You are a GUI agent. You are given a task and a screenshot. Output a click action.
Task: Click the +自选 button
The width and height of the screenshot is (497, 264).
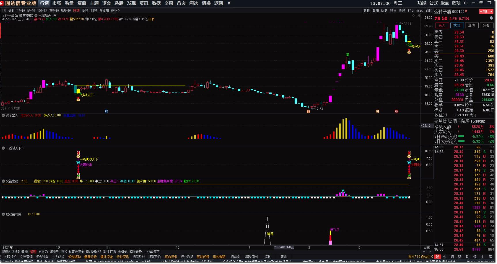pos(484,12)
